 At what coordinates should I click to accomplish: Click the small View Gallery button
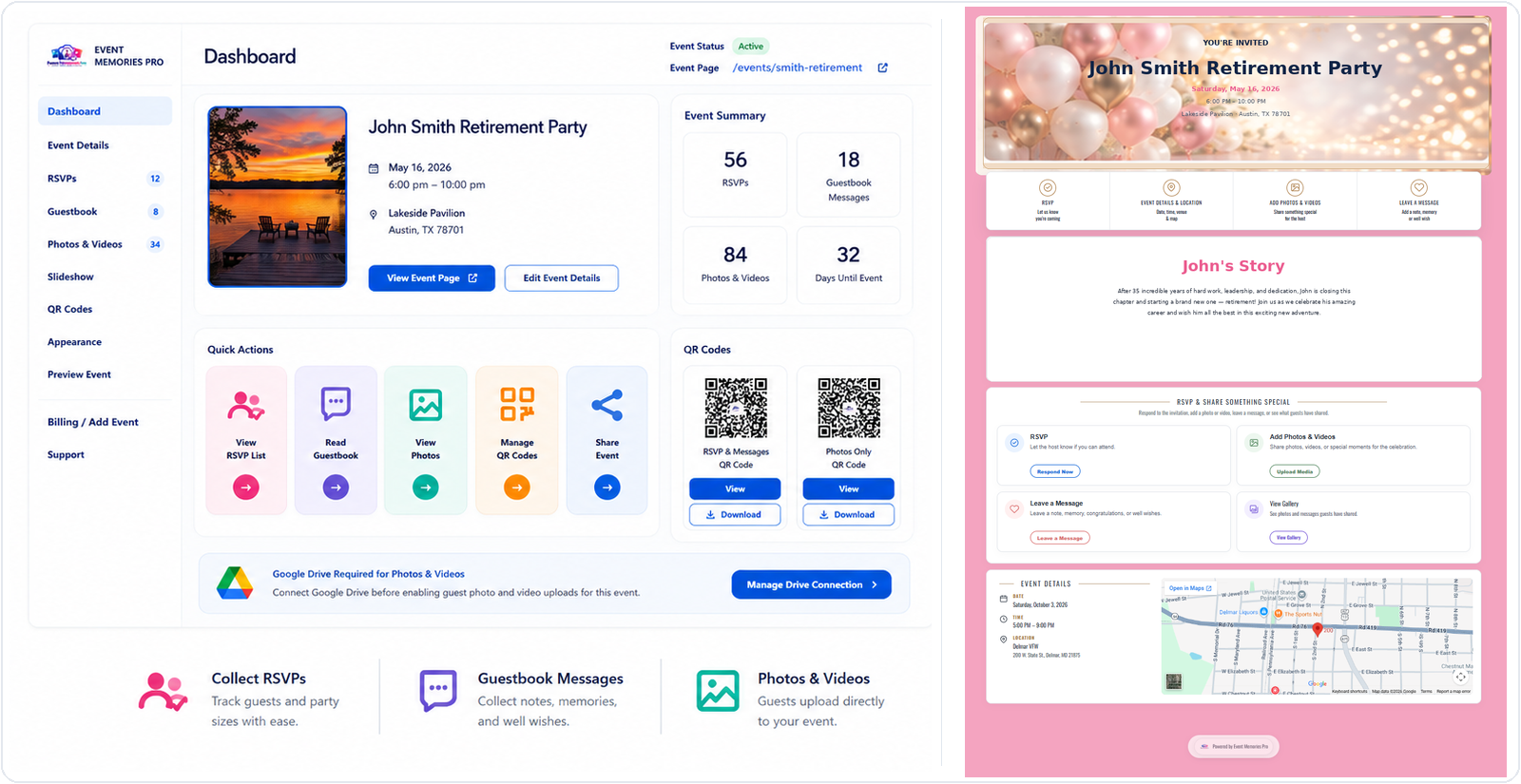[1289, 538]
